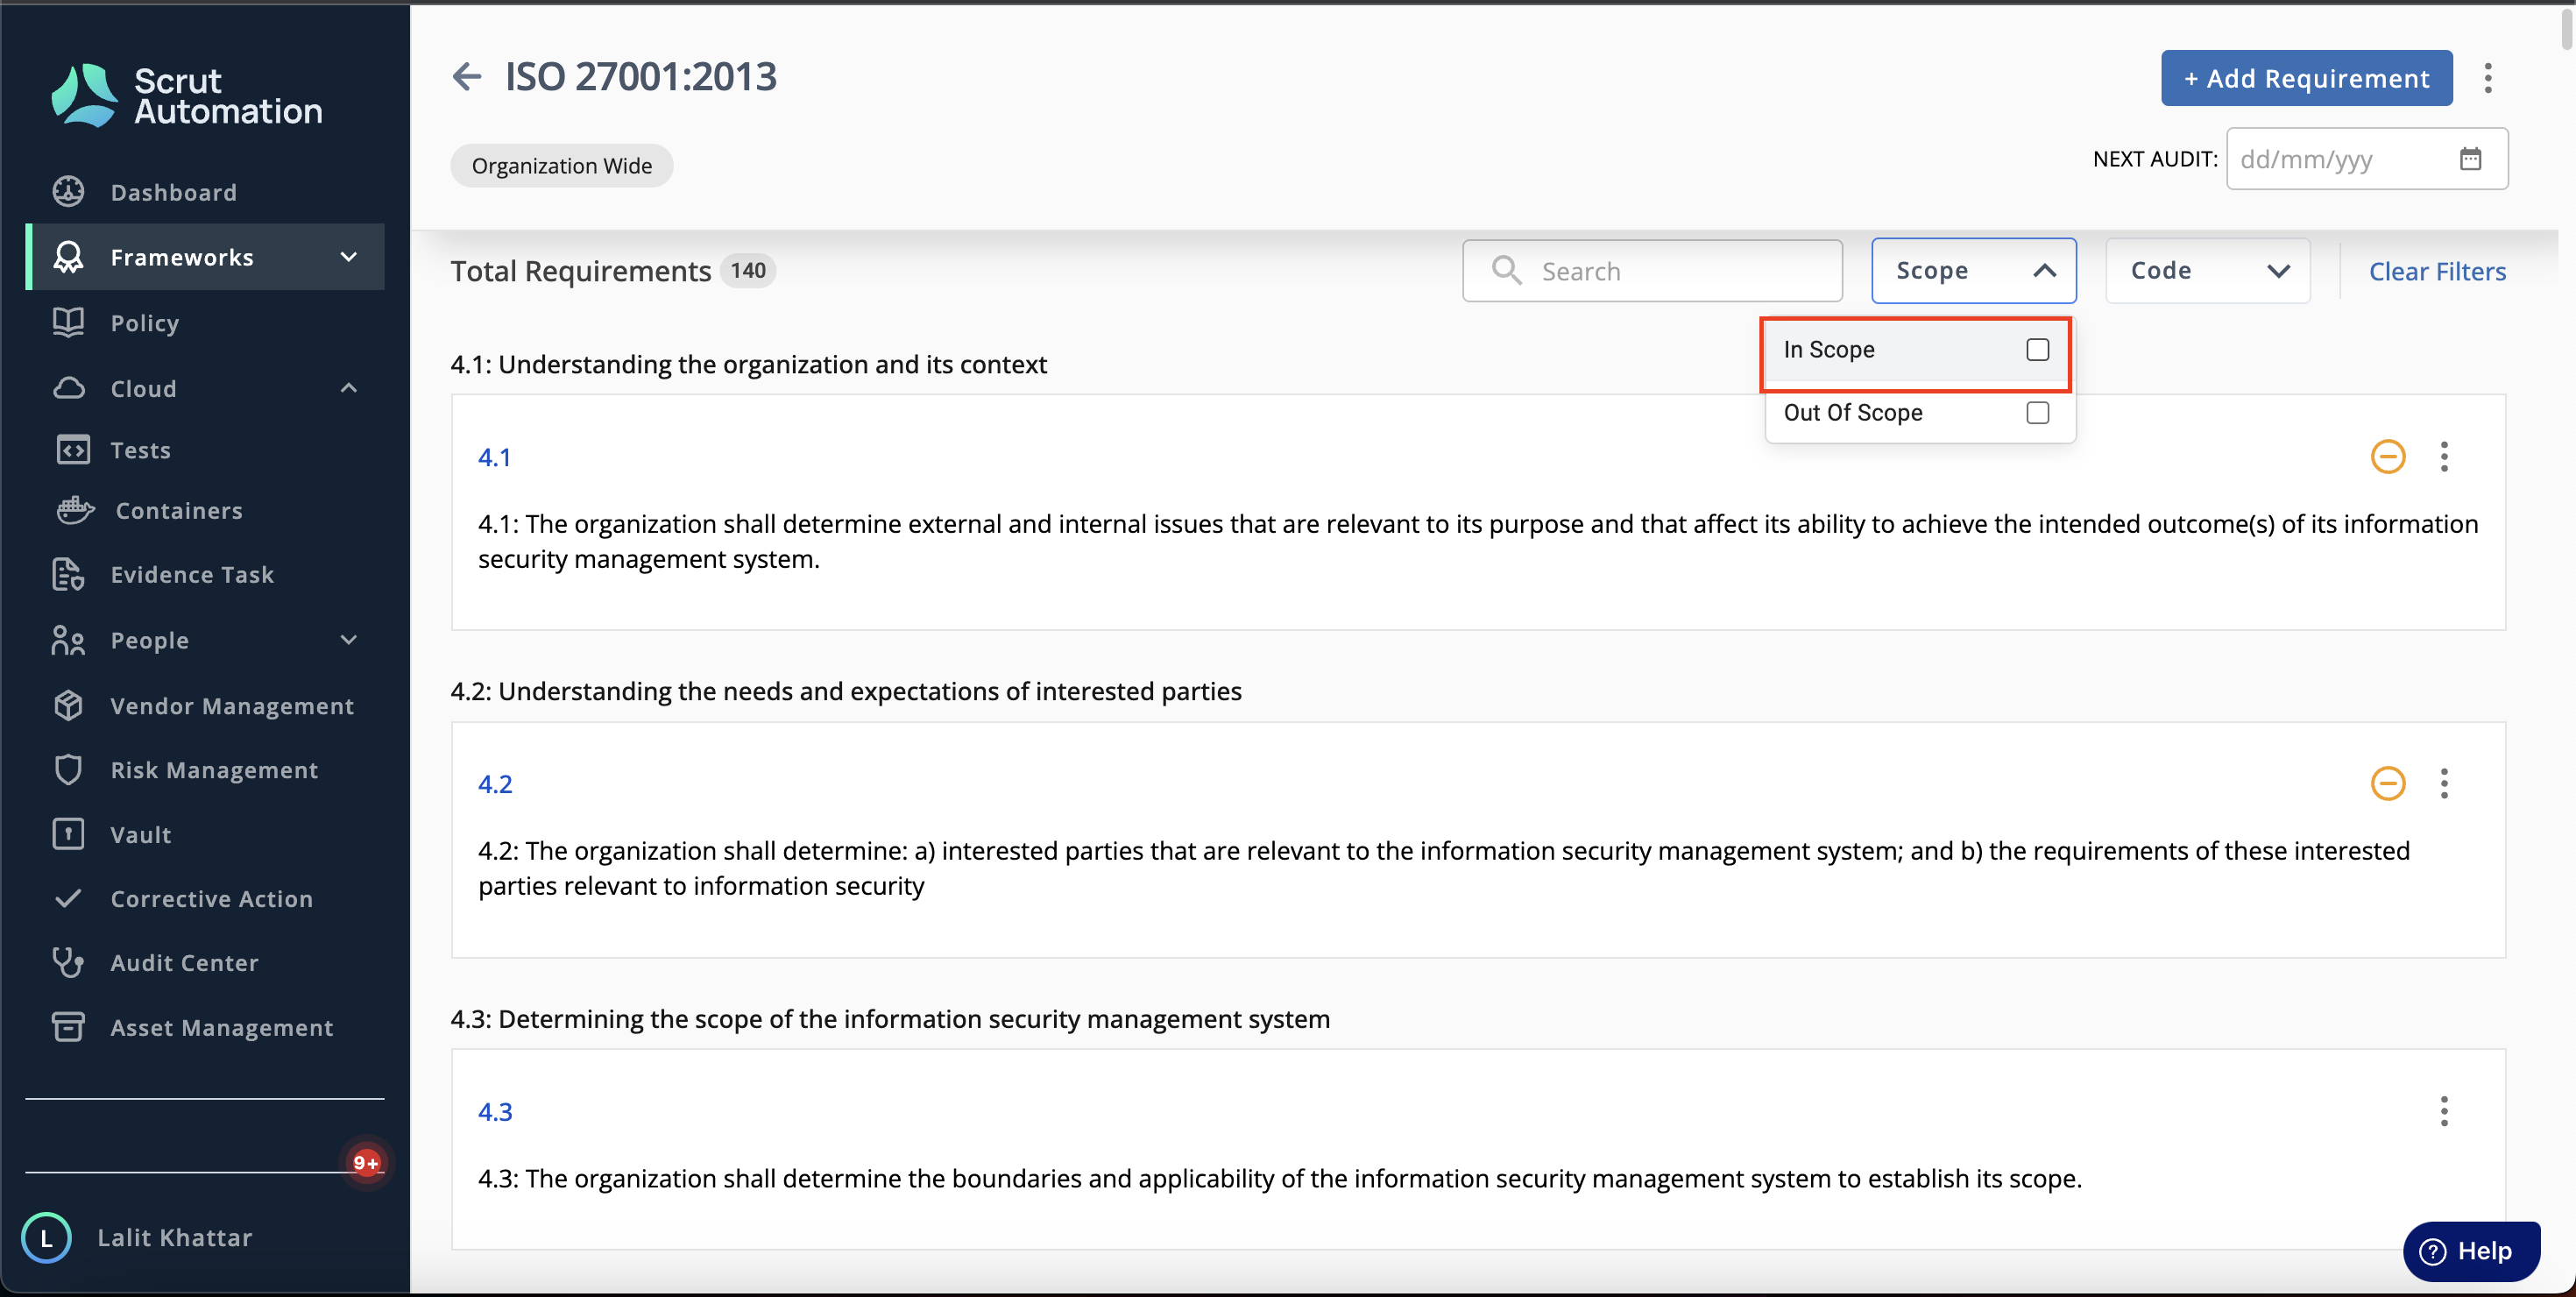This screenshot has height=1297, width=2576.
Task: Click the Evidence Task menu label
Action: [192, 575]
